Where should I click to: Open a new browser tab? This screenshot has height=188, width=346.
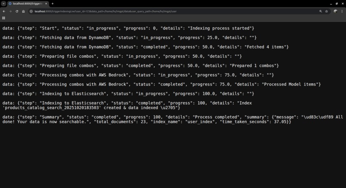tap(52, 3)
